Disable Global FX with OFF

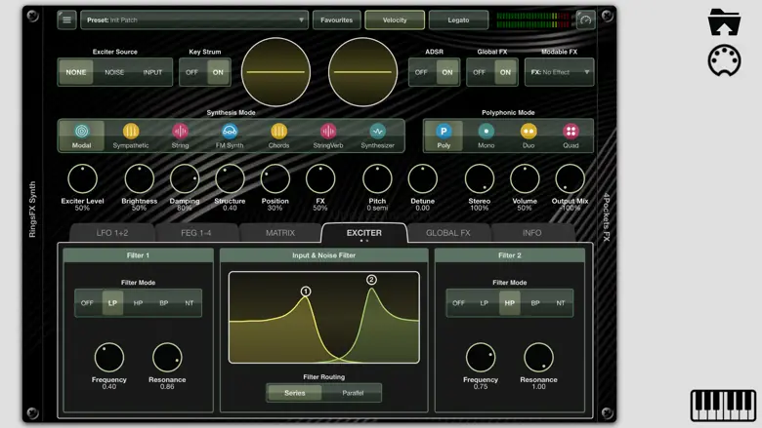480,72
